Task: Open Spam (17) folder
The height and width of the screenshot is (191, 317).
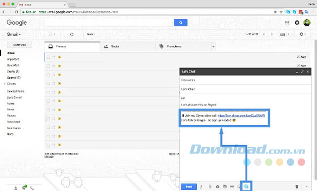Action: click(13, 77)
